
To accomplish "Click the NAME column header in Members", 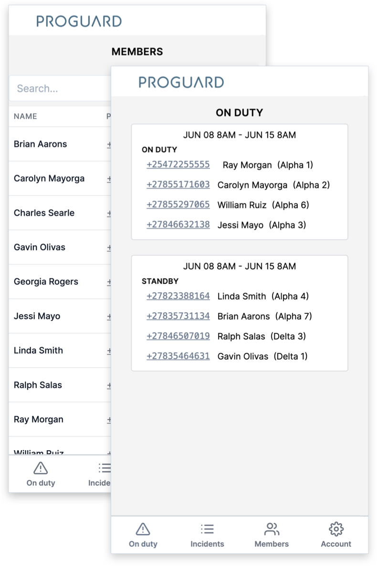I will click(25, 116).
